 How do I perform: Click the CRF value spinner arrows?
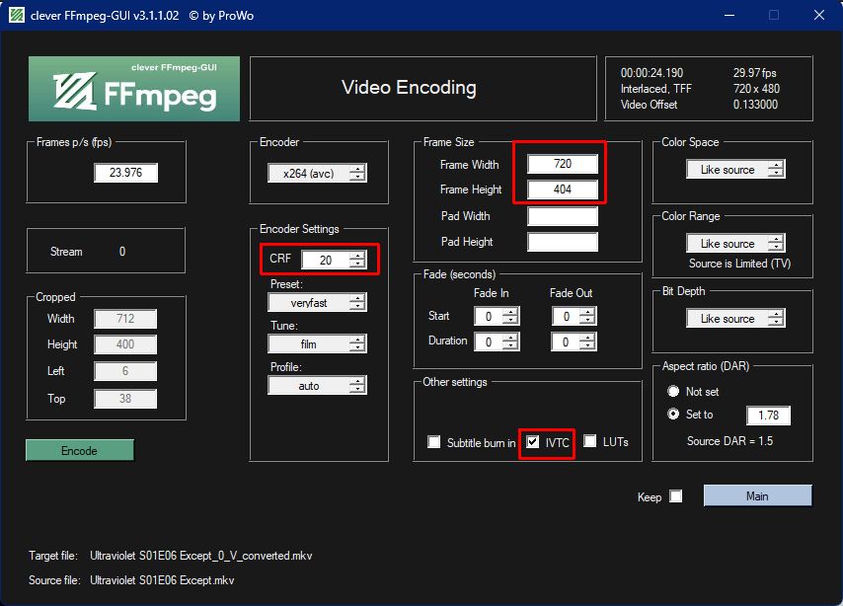[357, 260]
